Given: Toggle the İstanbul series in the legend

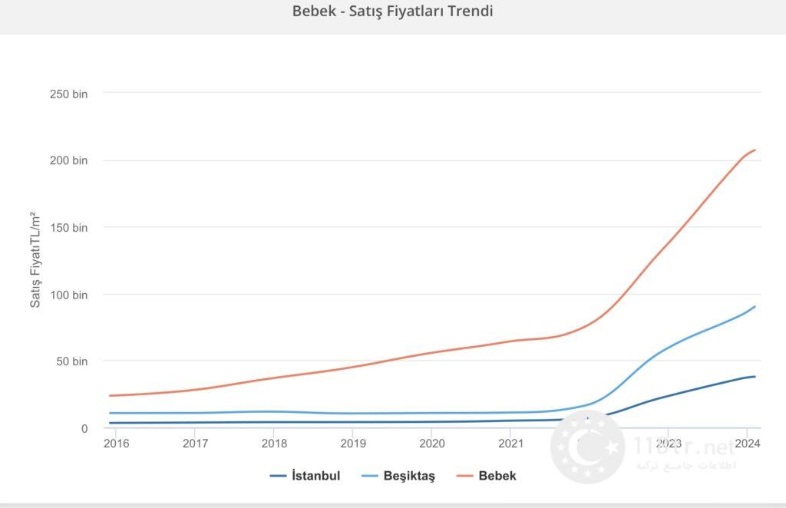Looking at the screenshot, I should (315, 476).
